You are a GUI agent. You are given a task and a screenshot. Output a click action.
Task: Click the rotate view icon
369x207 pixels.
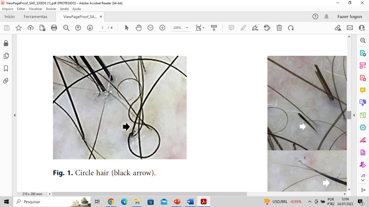coord(291,28)
